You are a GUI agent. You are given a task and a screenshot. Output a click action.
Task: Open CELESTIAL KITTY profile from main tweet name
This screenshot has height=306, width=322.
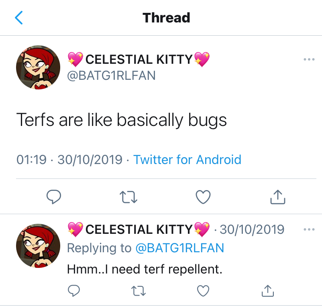pyautogui.click(x=139, y=60)
